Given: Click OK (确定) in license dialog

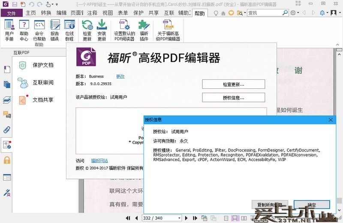Looking at the screenshot, I should 312,205.
